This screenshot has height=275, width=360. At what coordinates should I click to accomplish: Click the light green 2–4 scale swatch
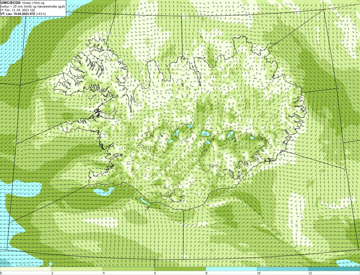(77, 269)
